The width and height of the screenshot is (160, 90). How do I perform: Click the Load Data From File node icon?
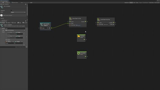point(98,19)
